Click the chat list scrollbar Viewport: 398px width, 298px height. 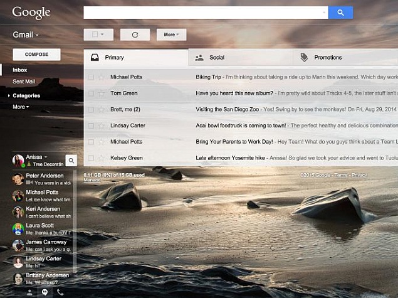[75, 221]
